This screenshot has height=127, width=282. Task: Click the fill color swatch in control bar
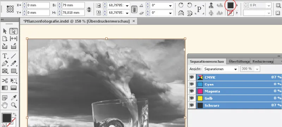[231, 5]
